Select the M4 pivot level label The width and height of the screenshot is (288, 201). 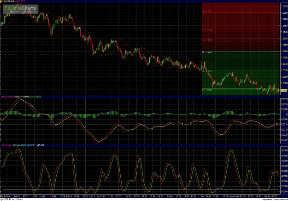206,11
